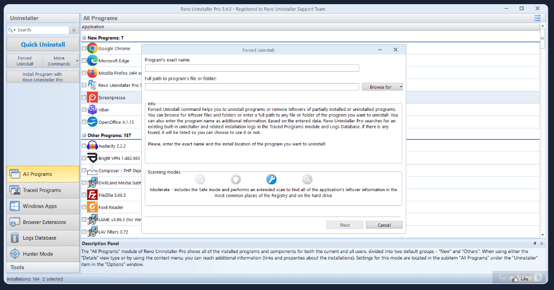Image resolution: width=554 pixels, height=290 pixels.
Task: Click the full path input field
Action: tap(252, 87)
